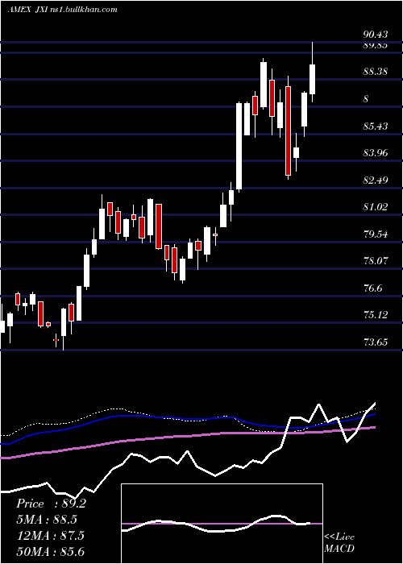Click the '<<Live MACD' label

click(x=339, y=543)
